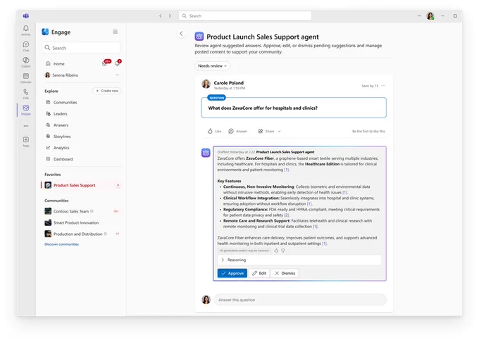
Task: Open Copilot in the Teams rail
Action: coord(26,62)
